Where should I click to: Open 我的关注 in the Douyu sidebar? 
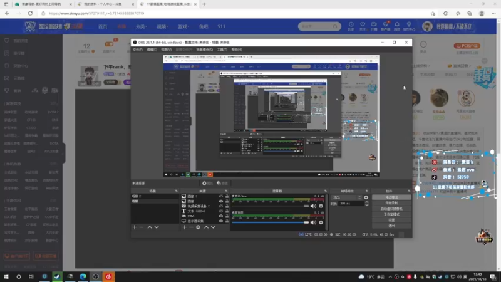pos(21,41)
